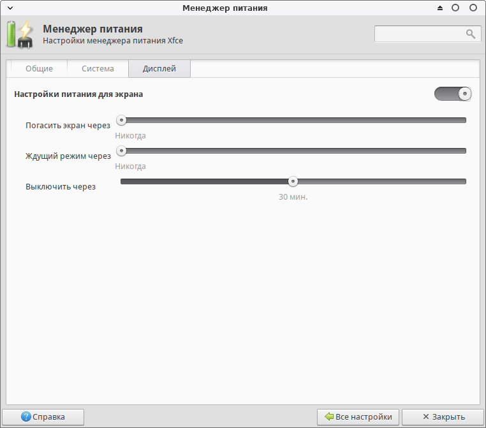This screenshot has width=486, height=428.
Task: Open the window menu arrow in the title bar
Action: click(10, 8)
